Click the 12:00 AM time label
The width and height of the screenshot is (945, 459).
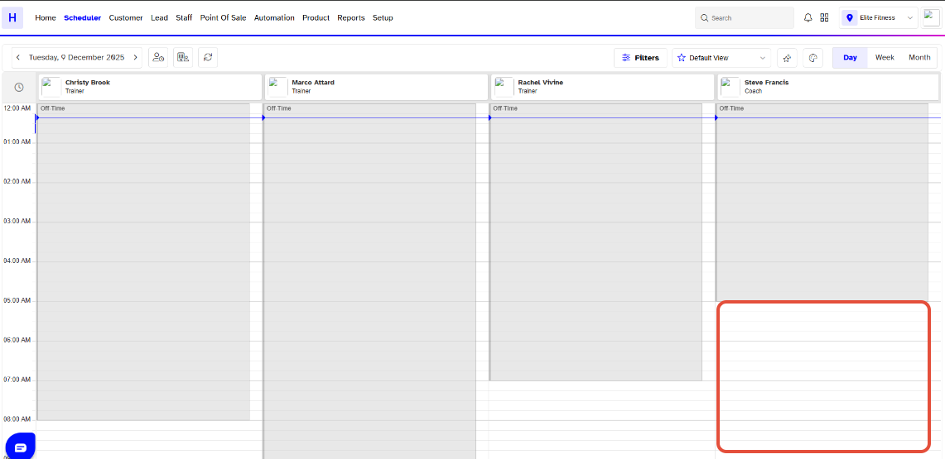[x=17, y=108]
